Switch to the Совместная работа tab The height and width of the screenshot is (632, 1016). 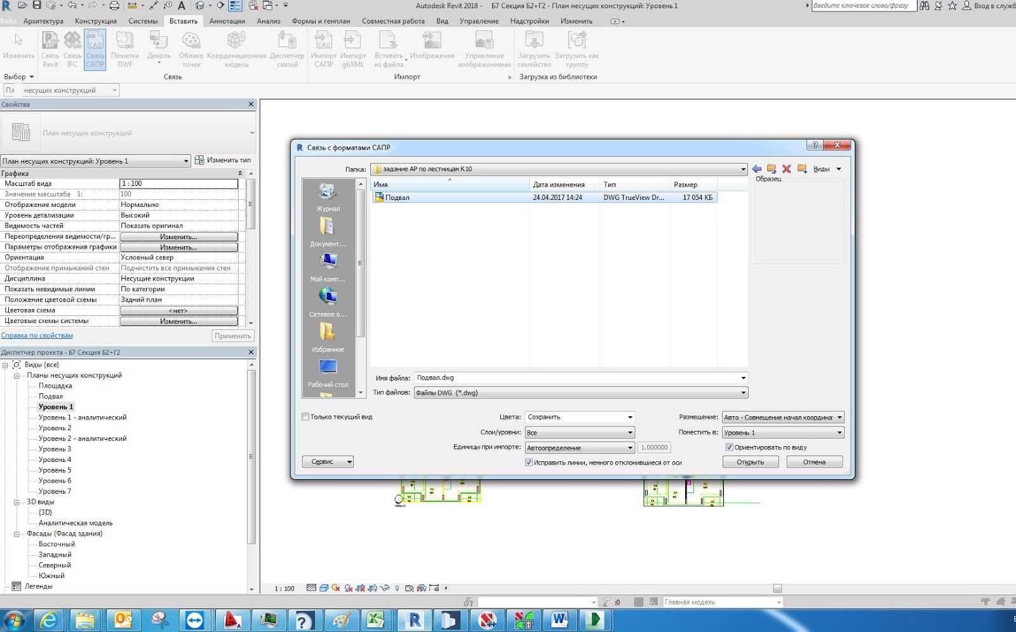393,21
